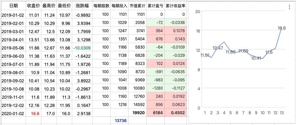Click the chart data label 11.89
Screen dimensions: 296x125
coord(243,51)
